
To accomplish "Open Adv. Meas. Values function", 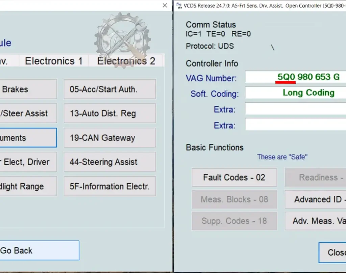I will 315,221.
